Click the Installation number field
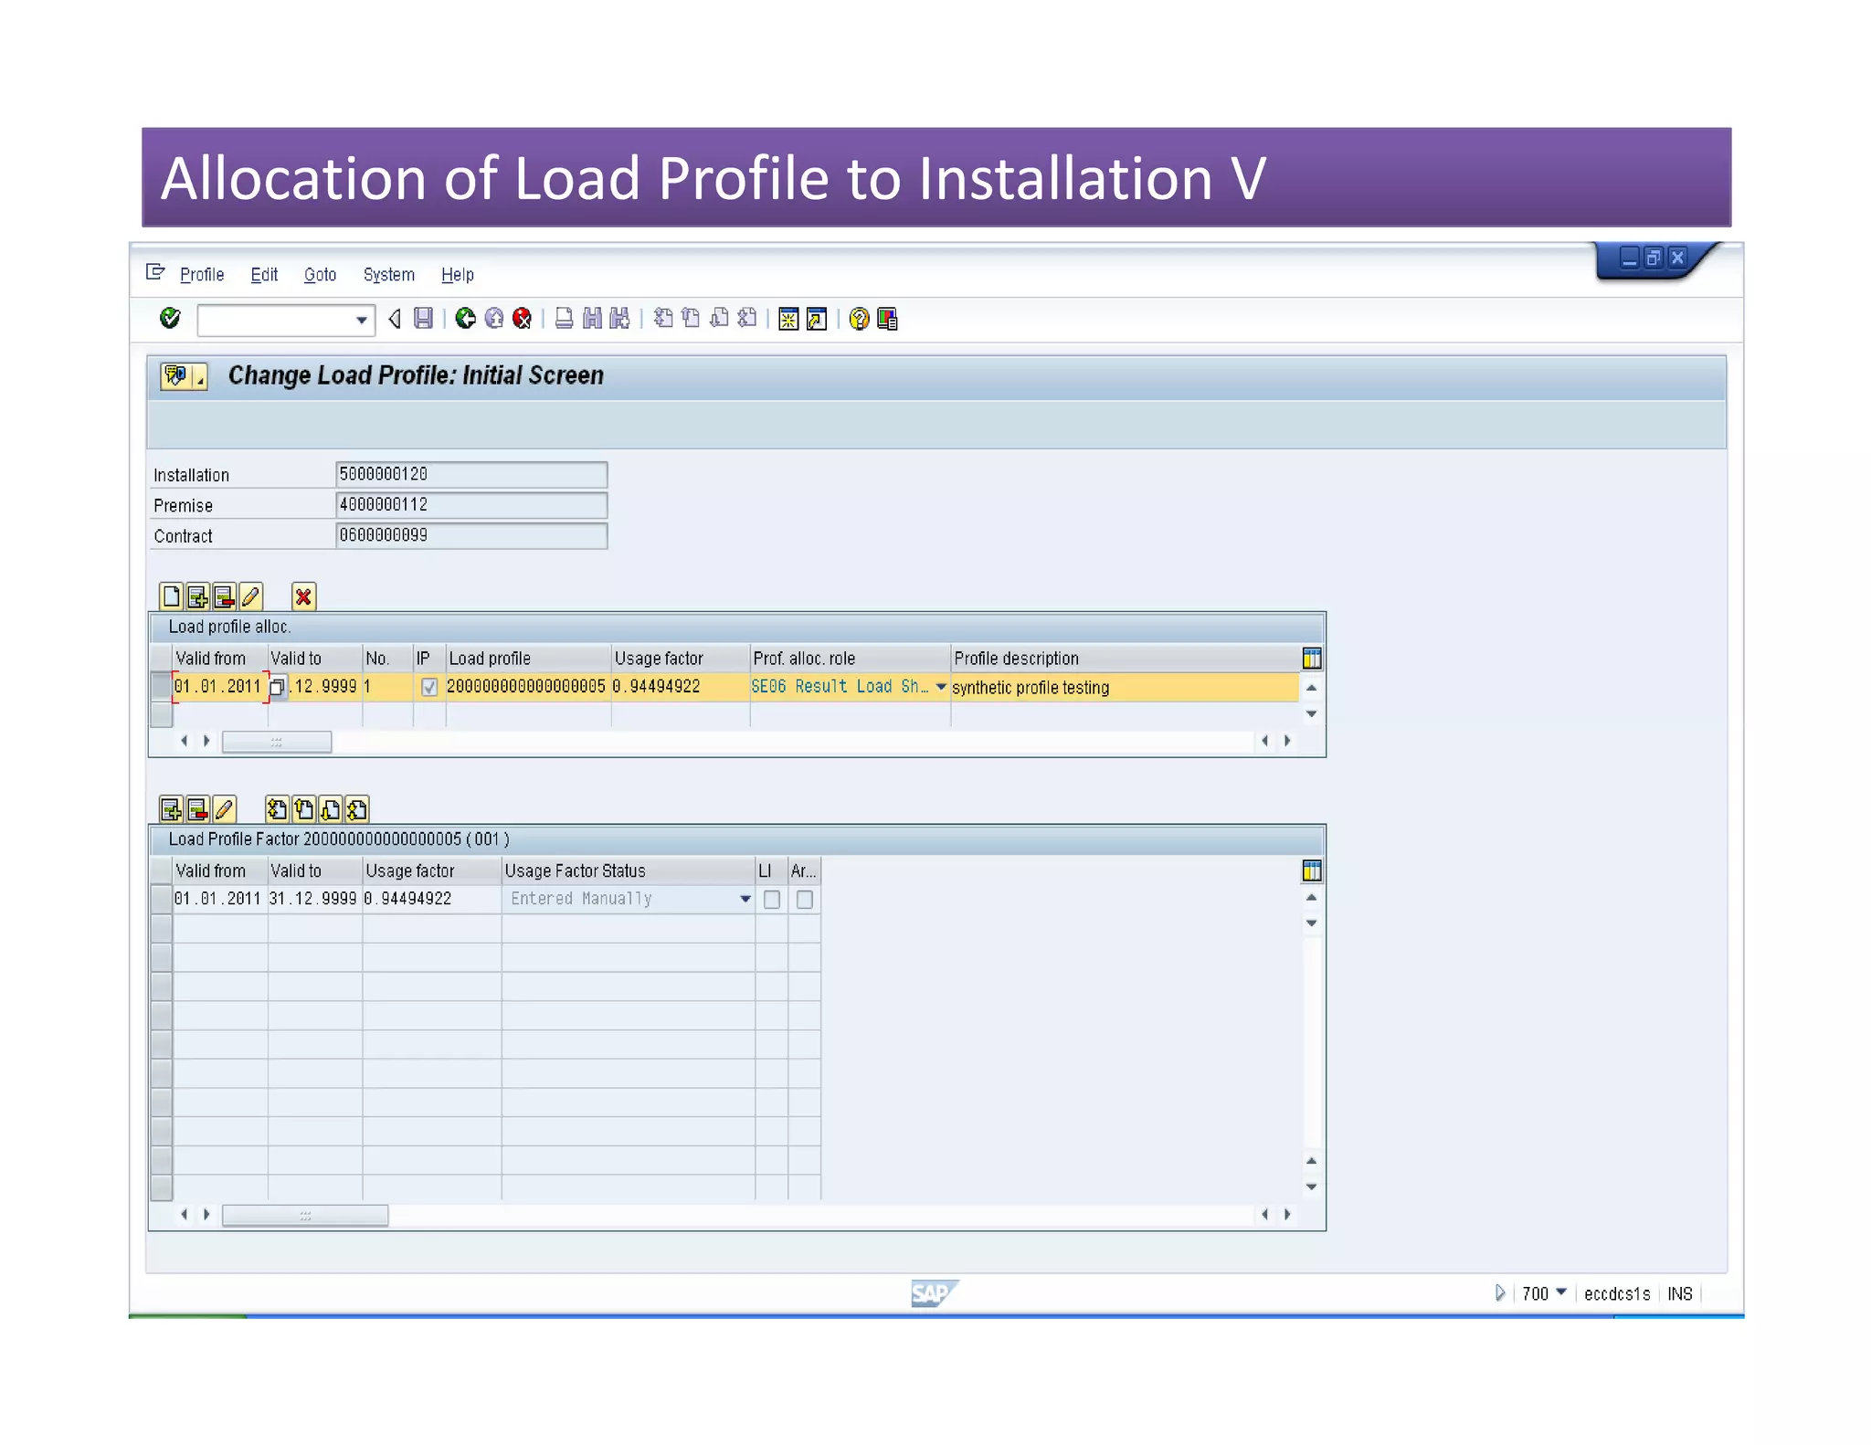Screen dimensions: 1871x1445 pos(471,474)
